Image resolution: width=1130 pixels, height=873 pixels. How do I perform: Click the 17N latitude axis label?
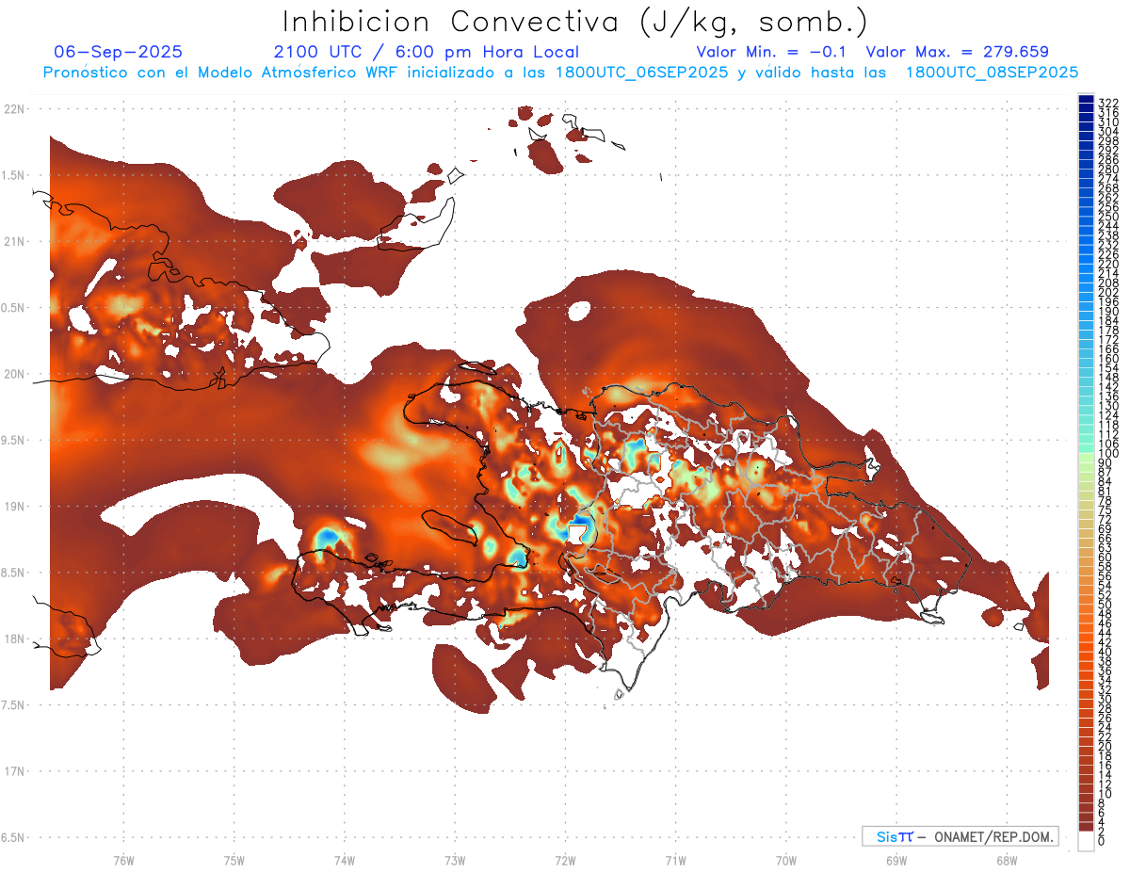13,771
